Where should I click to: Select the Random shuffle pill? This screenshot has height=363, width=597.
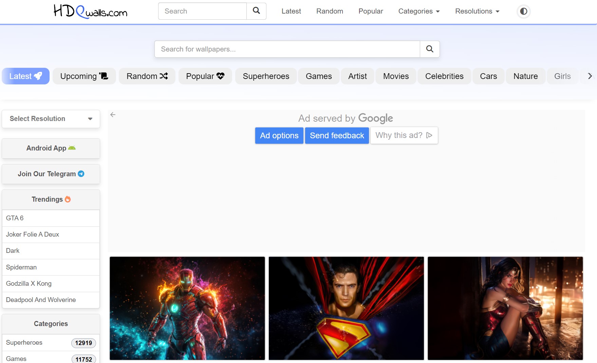pos(147,76)
